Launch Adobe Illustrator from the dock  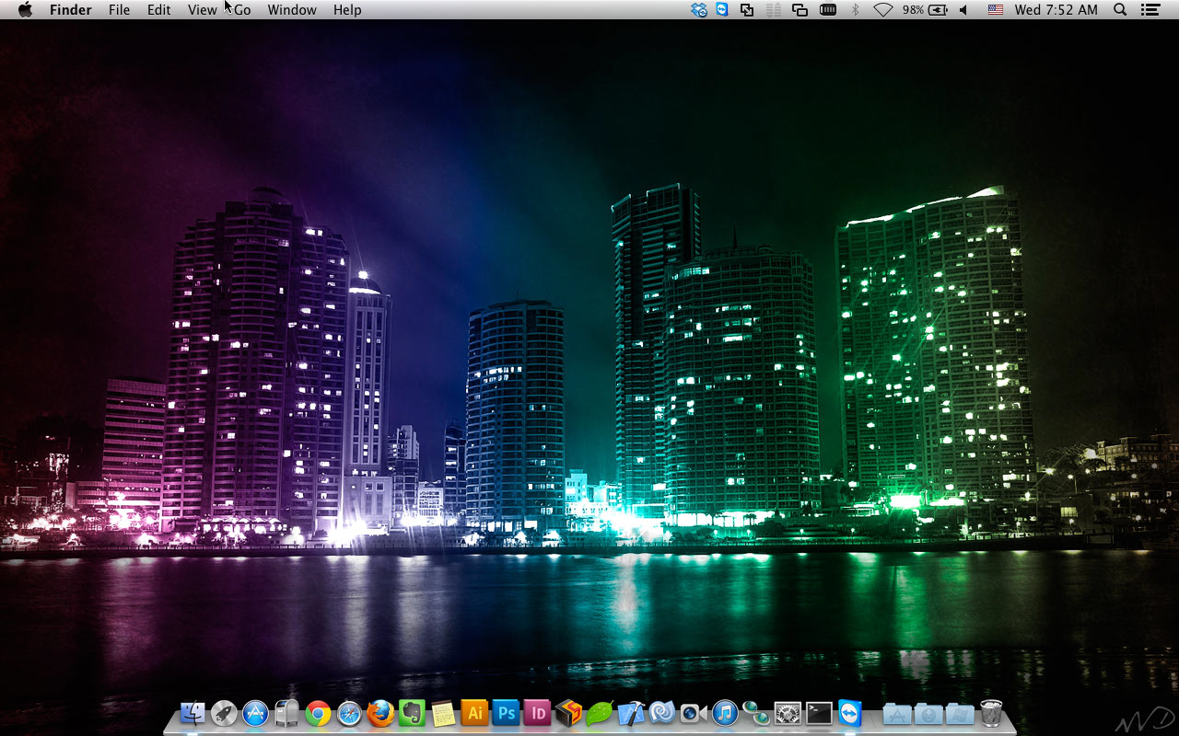pos(474,713)
